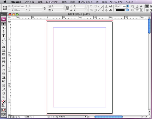Toggle constrain proportions for scaling

pyautogui.click(x=68, y=8)
